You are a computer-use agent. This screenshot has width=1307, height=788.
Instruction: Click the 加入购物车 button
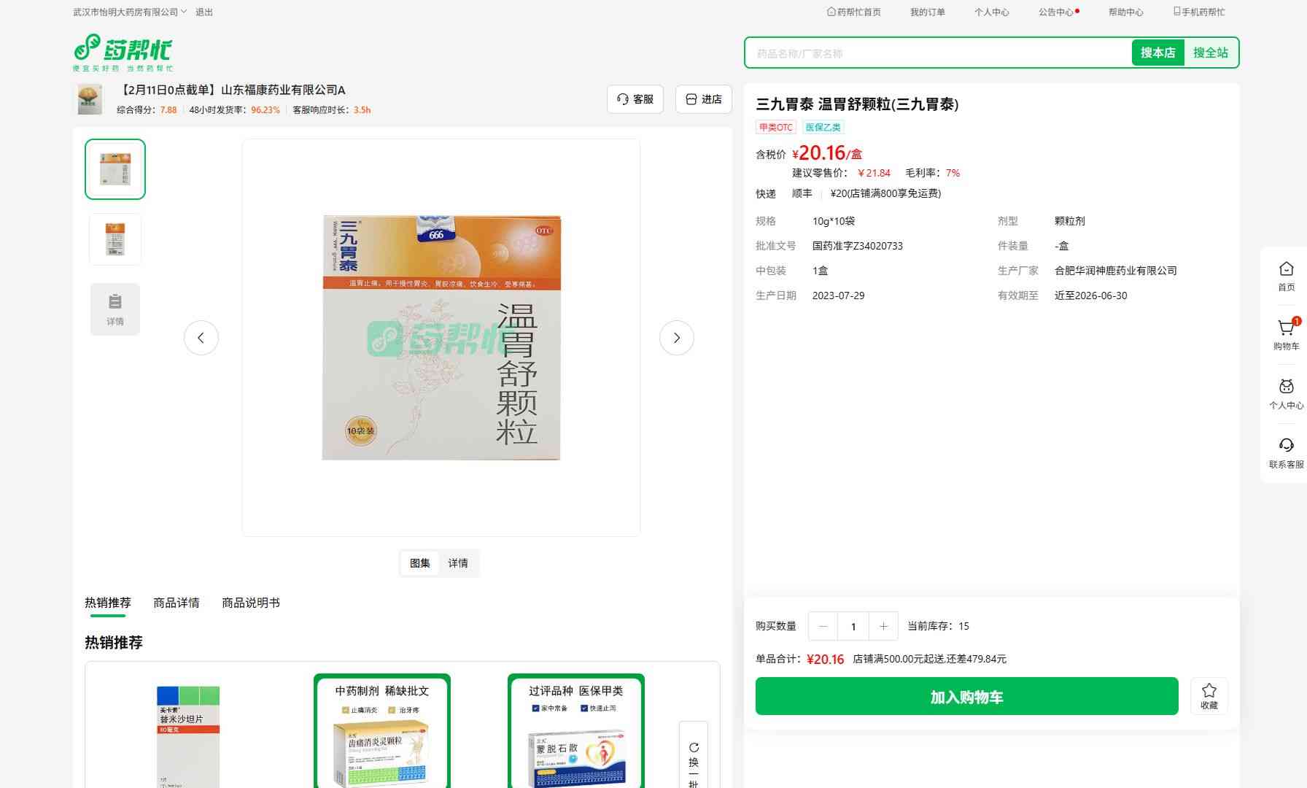point(966,697)
